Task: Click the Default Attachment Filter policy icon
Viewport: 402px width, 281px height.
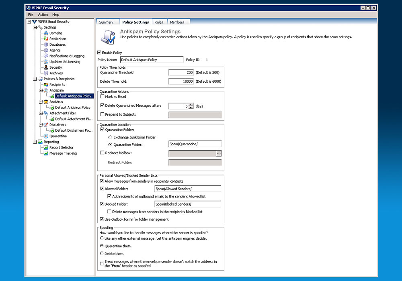Action: point(52,119)
